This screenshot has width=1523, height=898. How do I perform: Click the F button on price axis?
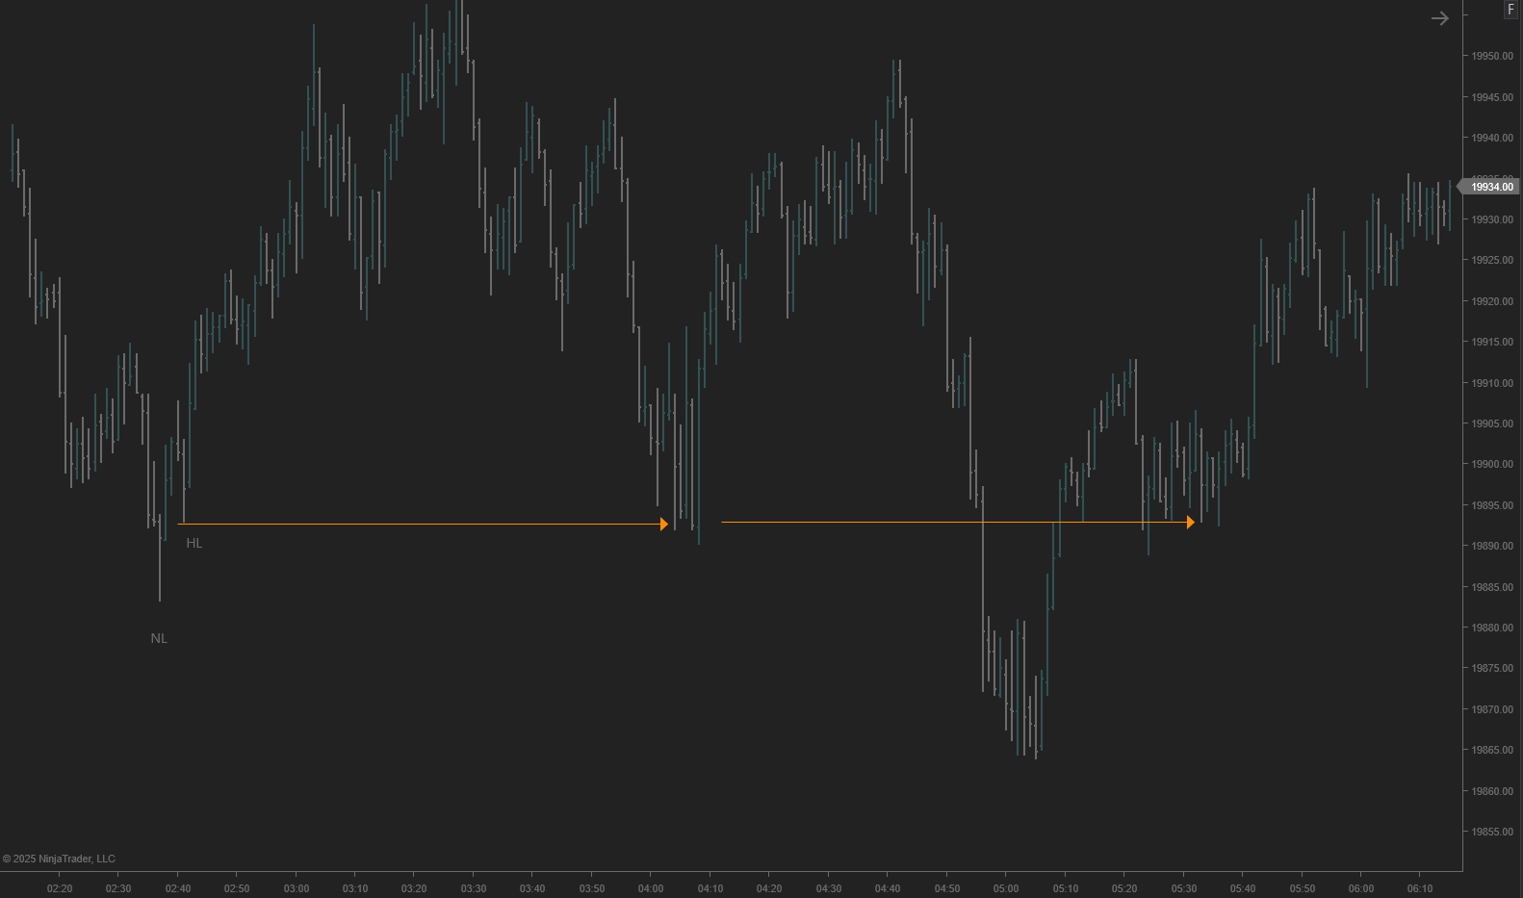click(x=1510, y=10)
